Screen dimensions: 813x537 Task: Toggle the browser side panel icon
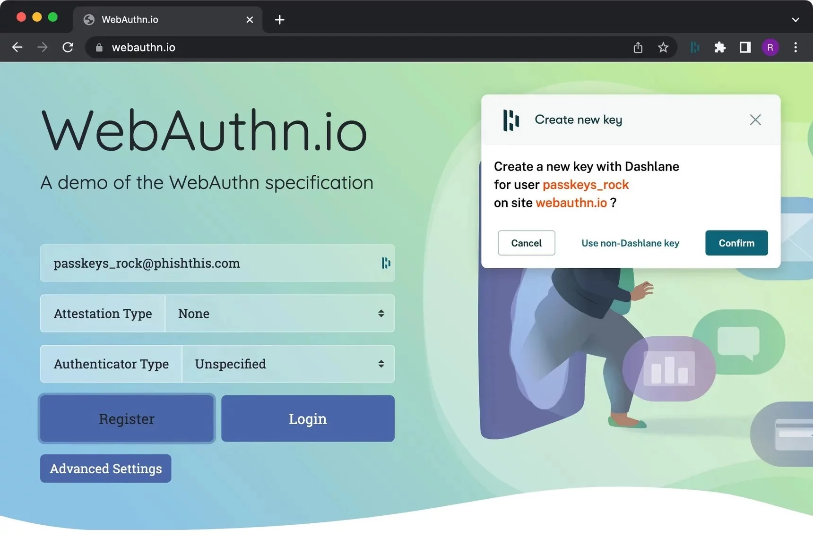[745, 47]
